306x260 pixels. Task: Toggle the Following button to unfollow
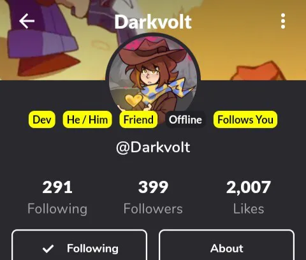click(80, 245)
